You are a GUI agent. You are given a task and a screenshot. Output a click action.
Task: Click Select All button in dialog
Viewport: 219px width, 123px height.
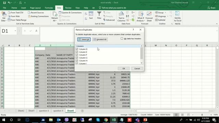coord(84,39)
